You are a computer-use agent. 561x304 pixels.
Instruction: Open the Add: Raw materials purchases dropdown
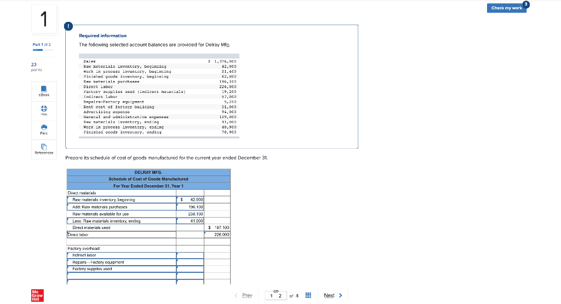(x=121, y=207)
